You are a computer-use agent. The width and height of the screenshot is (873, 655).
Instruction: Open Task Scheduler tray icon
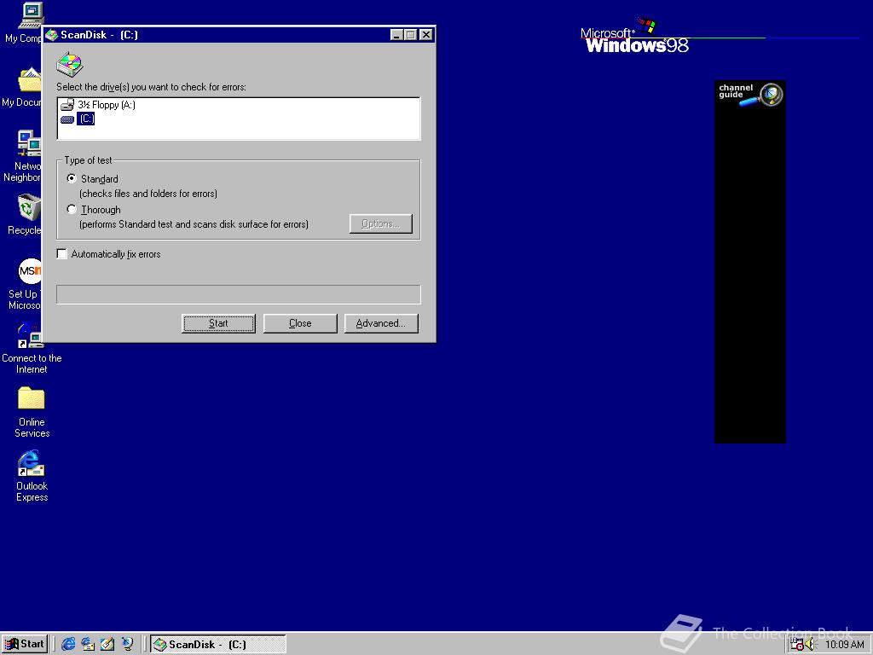797,645
